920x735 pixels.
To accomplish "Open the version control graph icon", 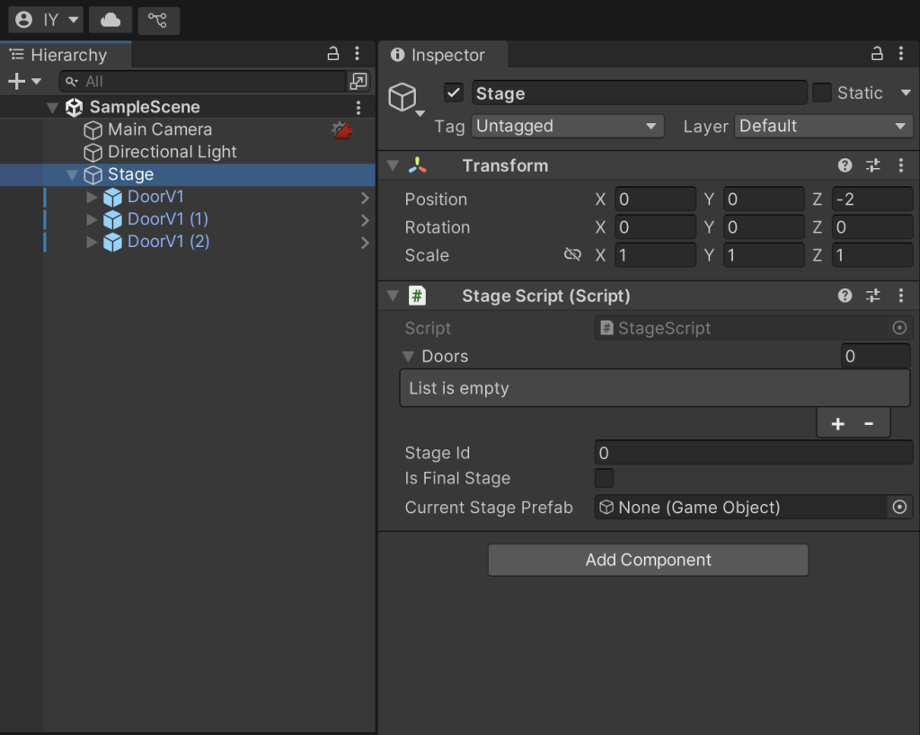I will coord(158,21).
